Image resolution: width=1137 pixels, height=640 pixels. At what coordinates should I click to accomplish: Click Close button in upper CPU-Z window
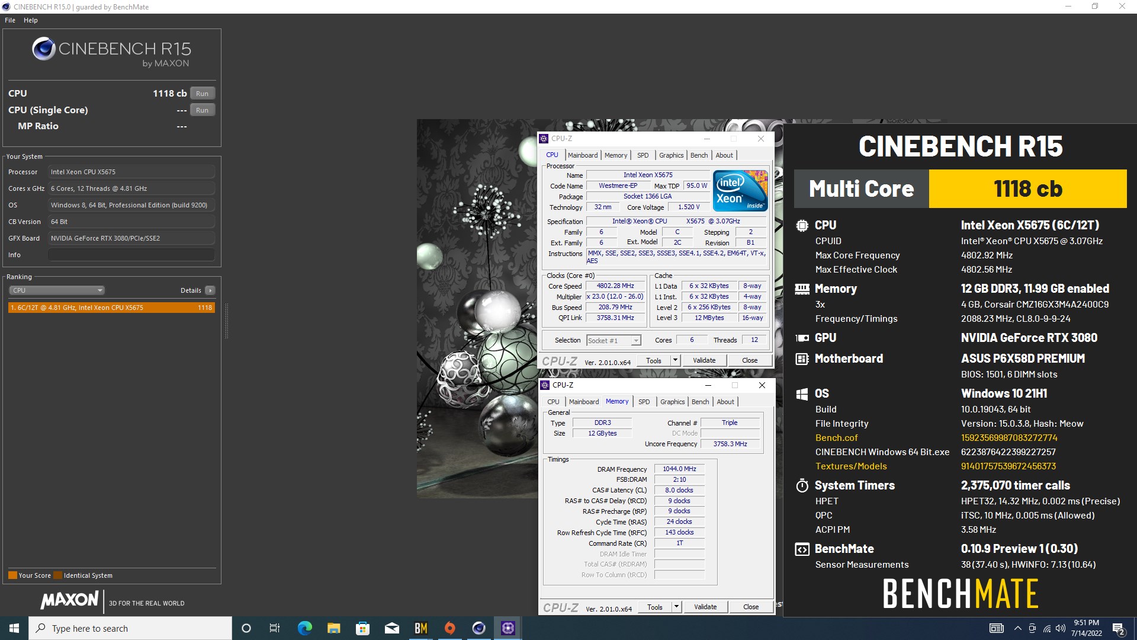coord(750,360)
